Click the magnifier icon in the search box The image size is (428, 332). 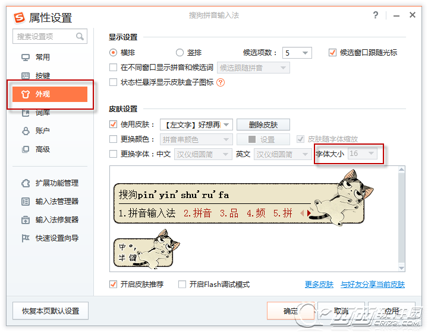tap(80, 36)
